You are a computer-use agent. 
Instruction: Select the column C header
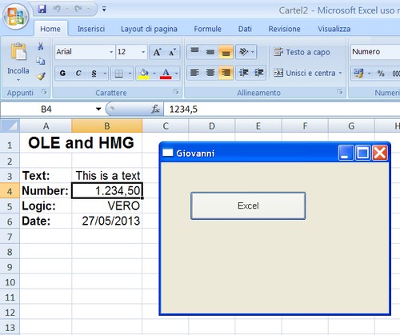[x=166, y=126]
